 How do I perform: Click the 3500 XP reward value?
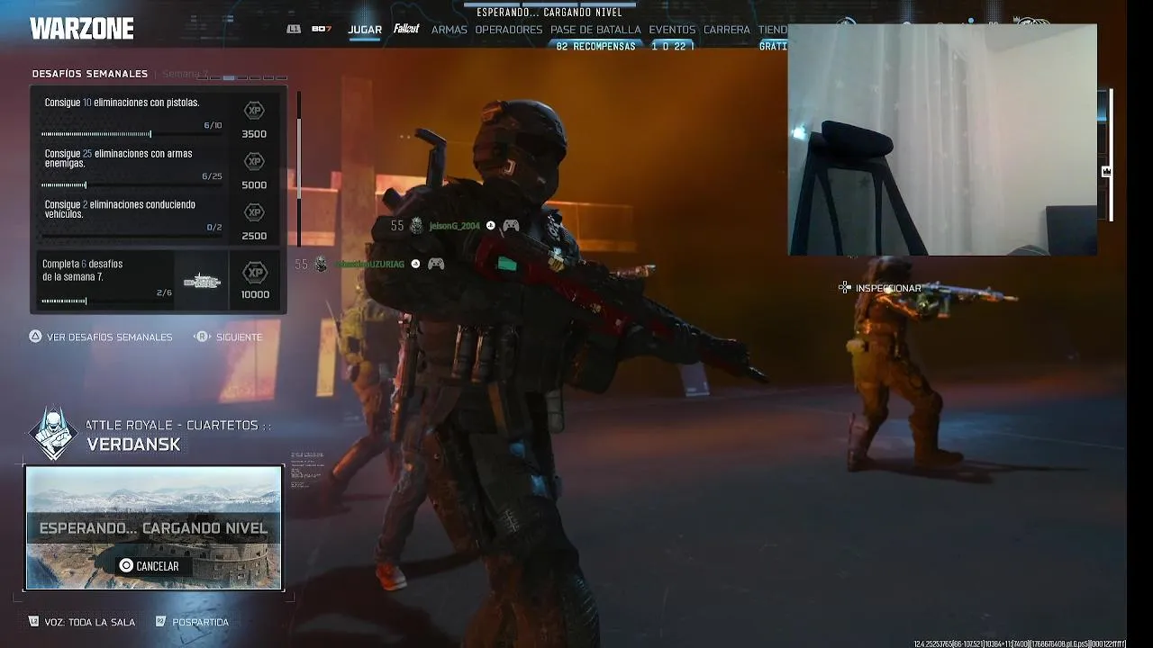coord(254,134)
